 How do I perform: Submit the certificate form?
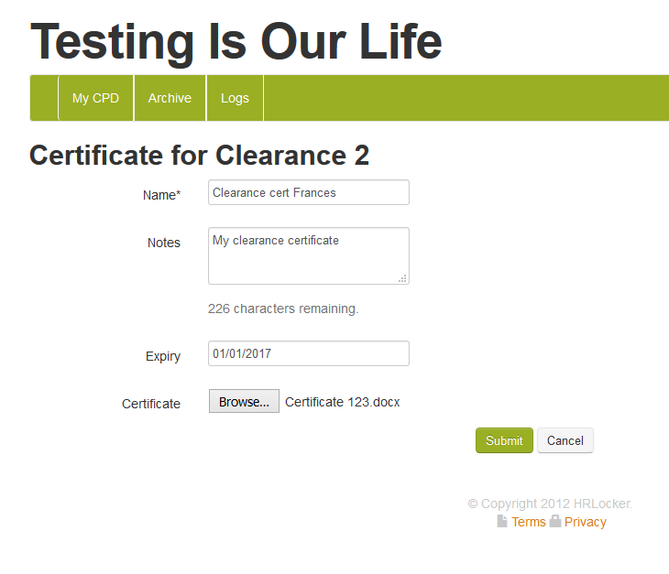pos(504,440)
